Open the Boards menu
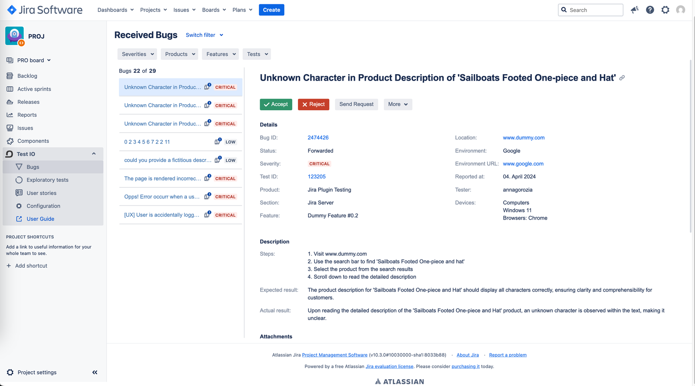 [214, 10]
